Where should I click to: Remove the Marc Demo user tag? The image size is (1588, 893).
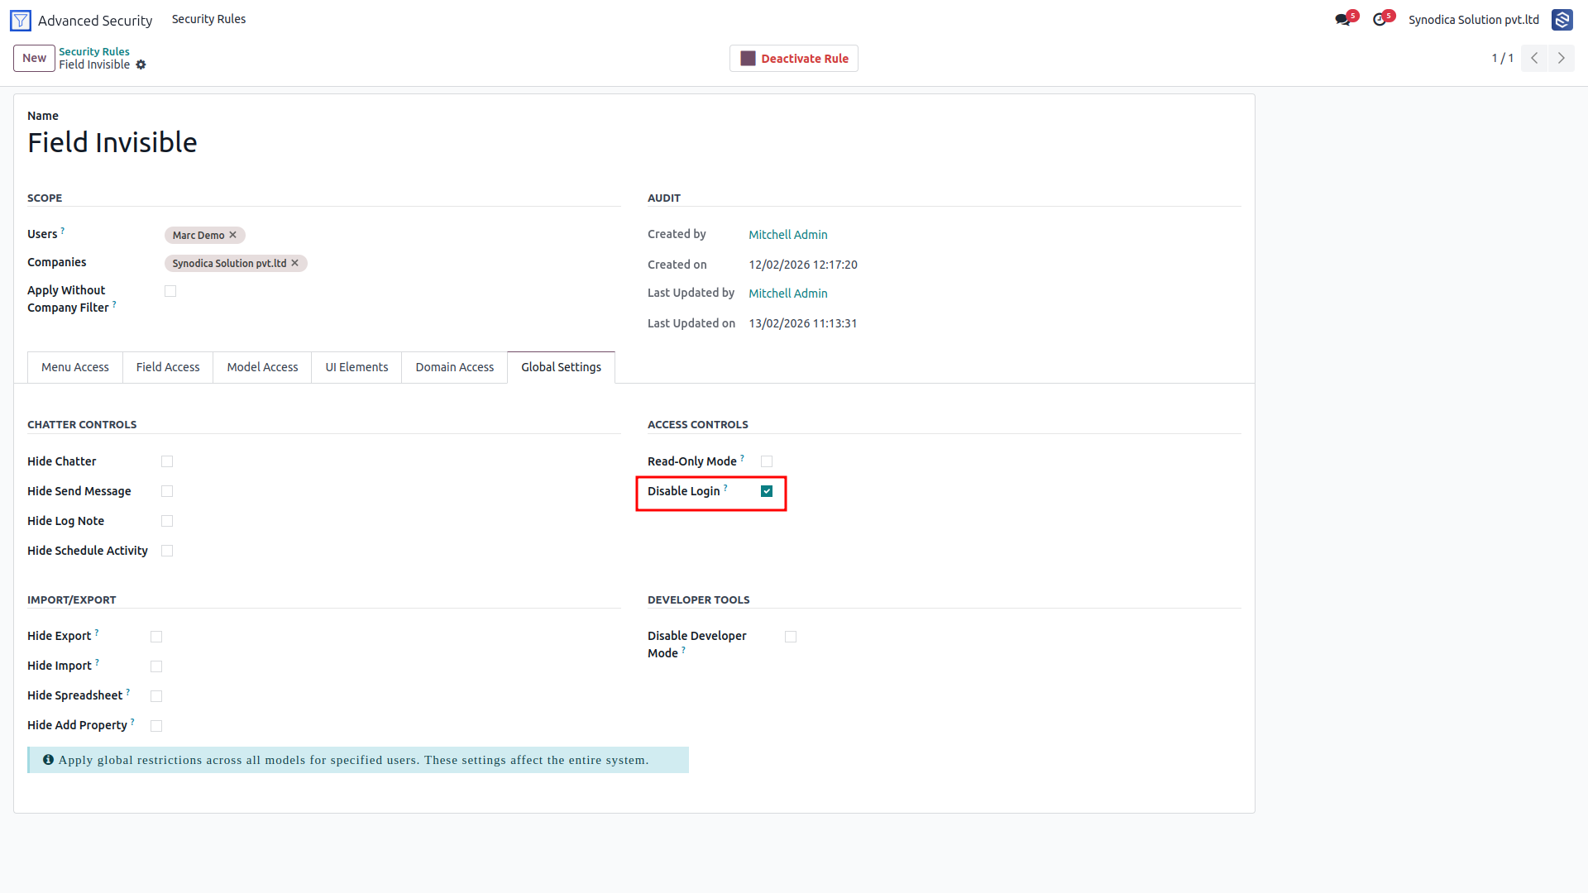(x=233, y=235)
